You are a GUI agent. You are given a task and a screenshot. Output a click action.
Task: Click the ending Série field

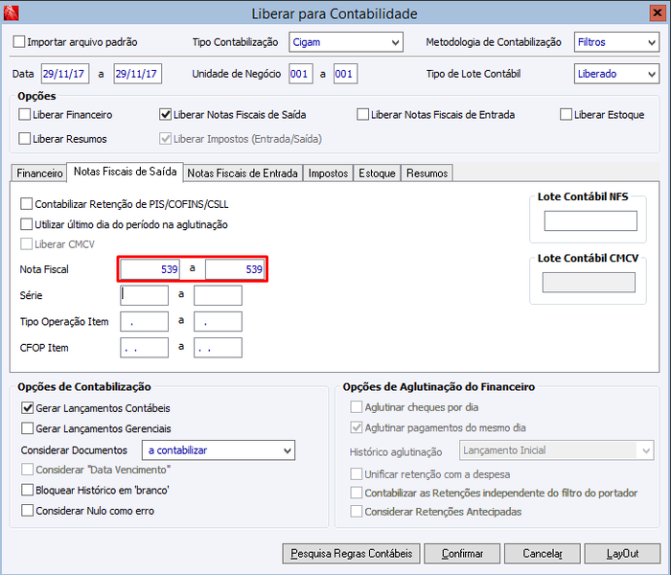click(218, 295)
